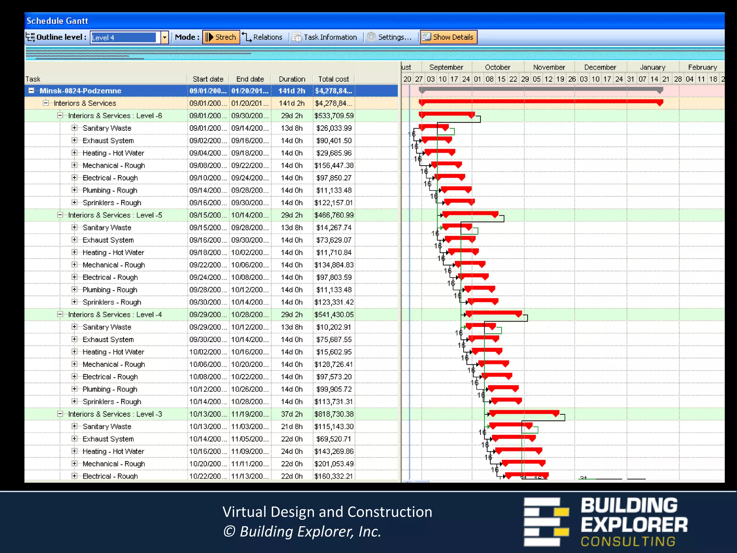Select the Level -6 Electrical - Rough row
The height and width of the screenshot is (553, 737).
(x=211, y=178)
